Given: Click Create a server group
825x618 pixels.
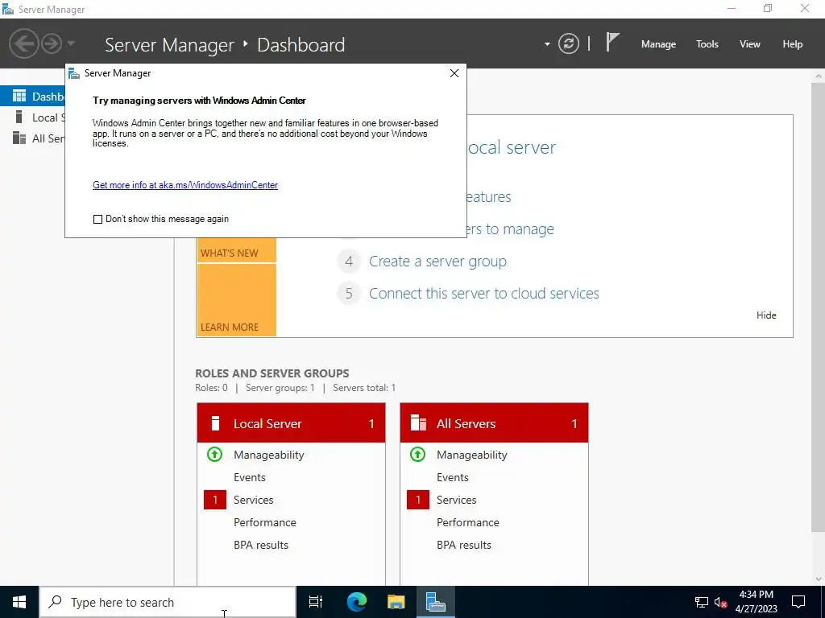Looking at the screenshot, I should coord(437,262).
